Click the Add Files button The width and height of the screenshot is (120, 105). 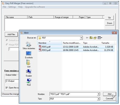pos(11,34)
